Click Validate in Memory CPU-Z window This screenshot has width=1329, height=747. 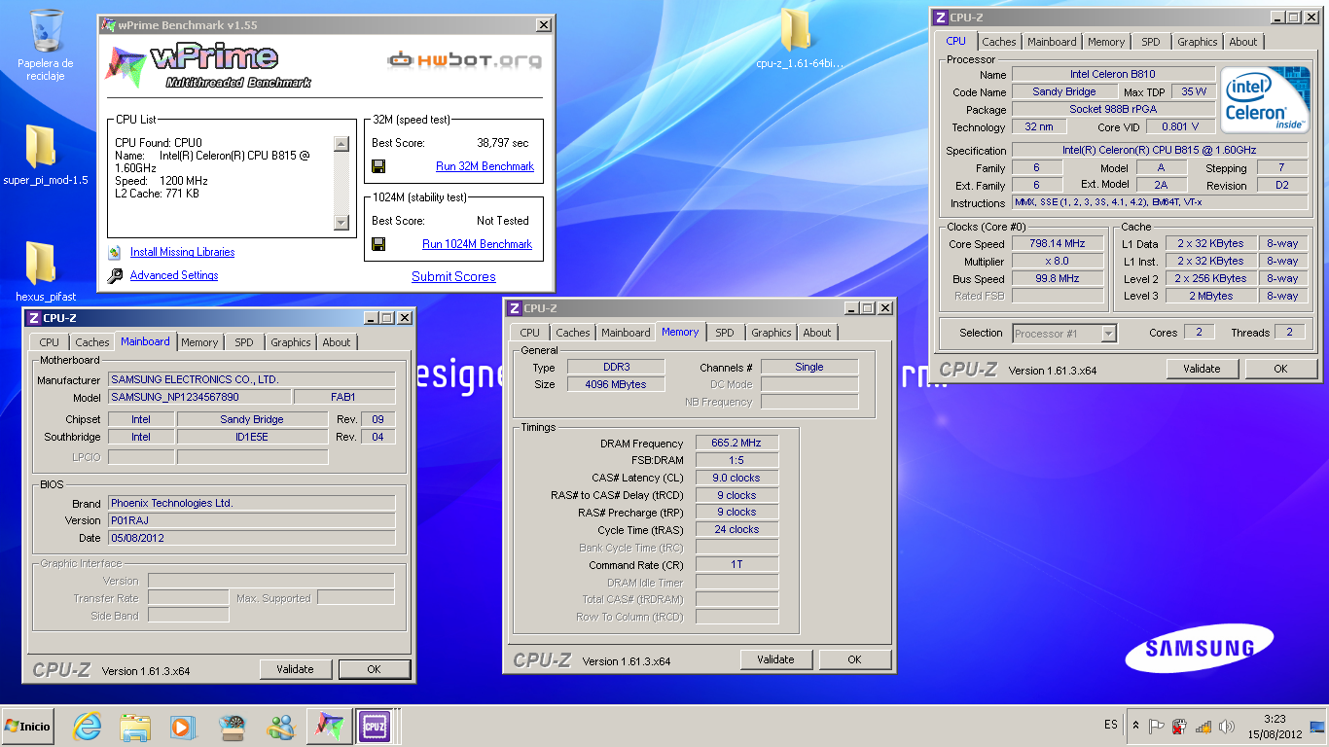775,659
